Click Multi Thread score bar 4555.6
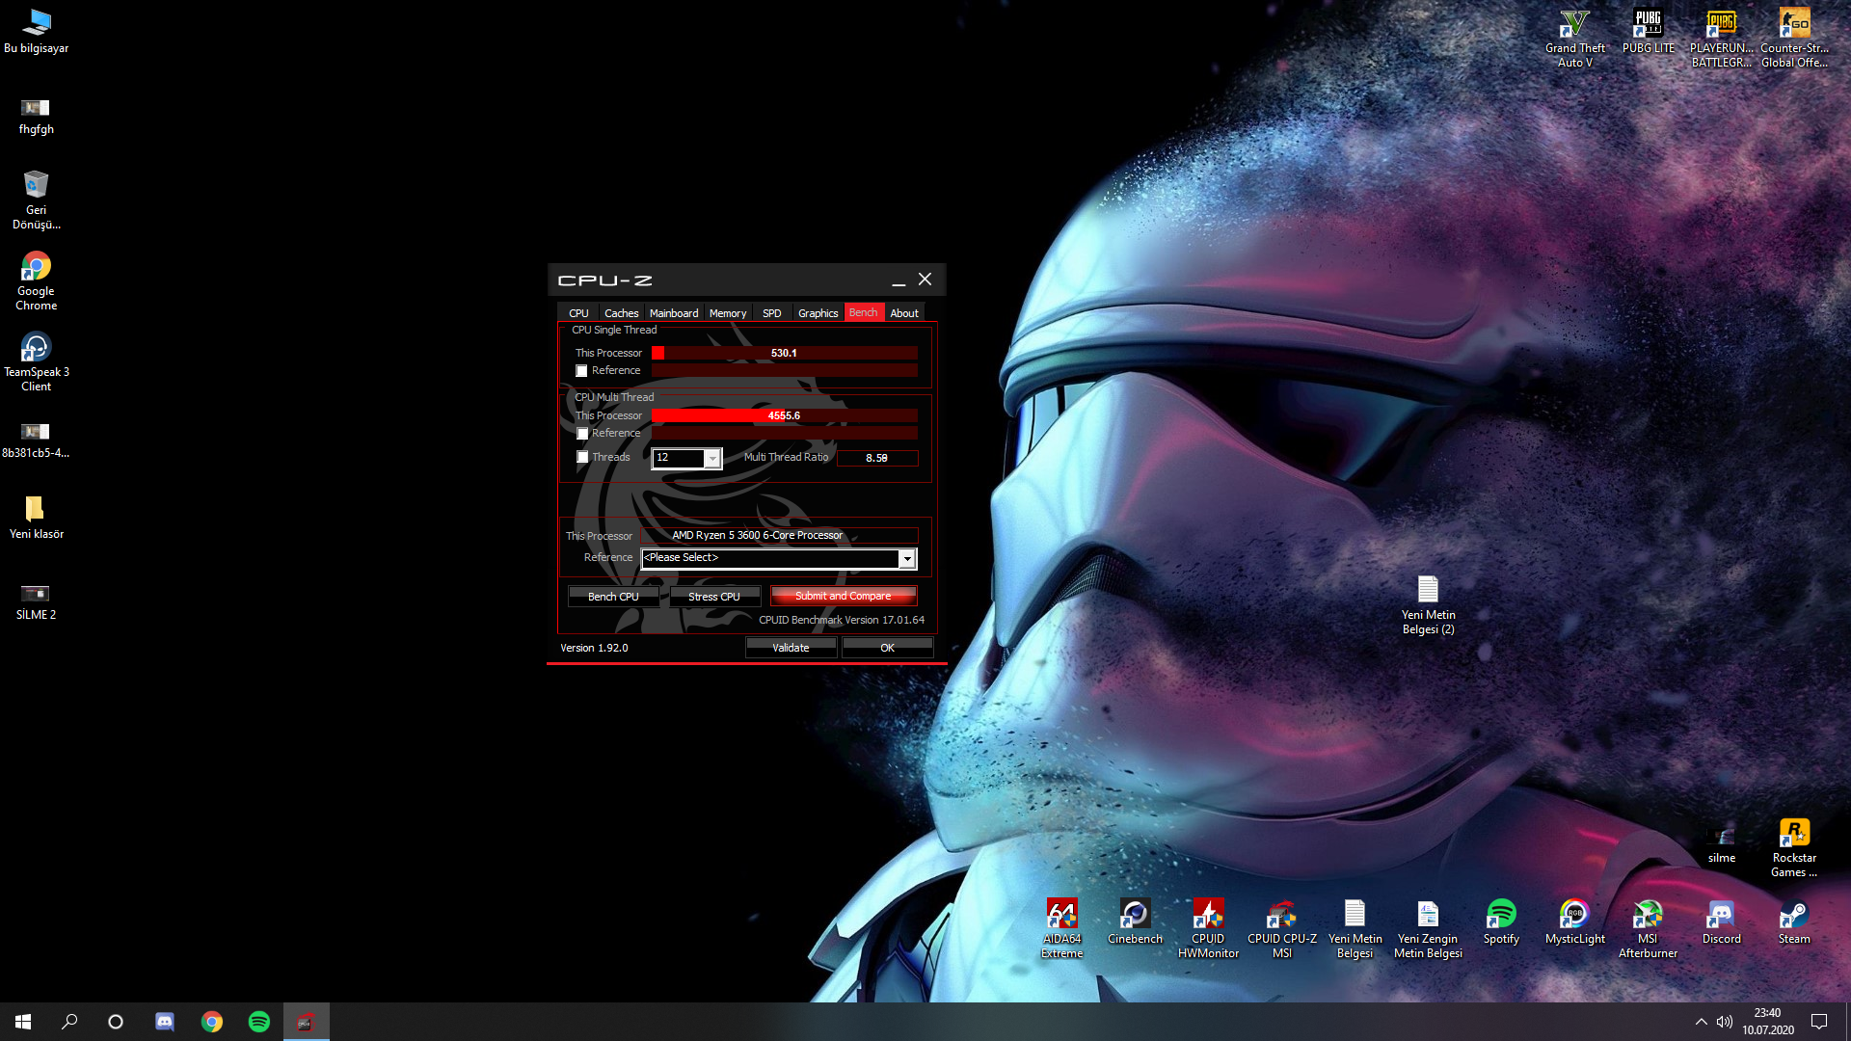This screenshot has width=1851, height=1041. click(784, 415)
